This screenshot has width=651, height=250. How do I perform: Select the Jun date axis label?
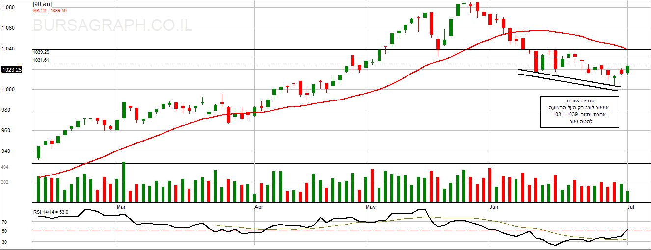(495, 207)
